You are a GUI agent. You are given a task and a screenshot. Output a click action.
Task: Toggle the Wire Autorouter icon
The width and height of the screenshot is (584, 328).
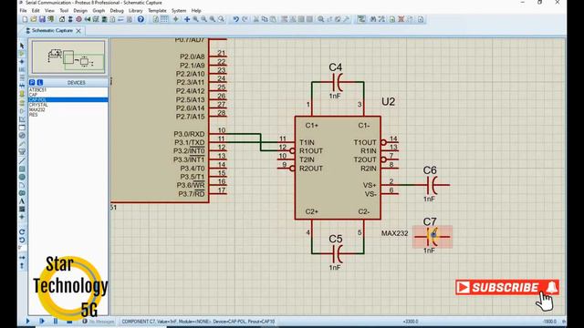click(361, 19)
